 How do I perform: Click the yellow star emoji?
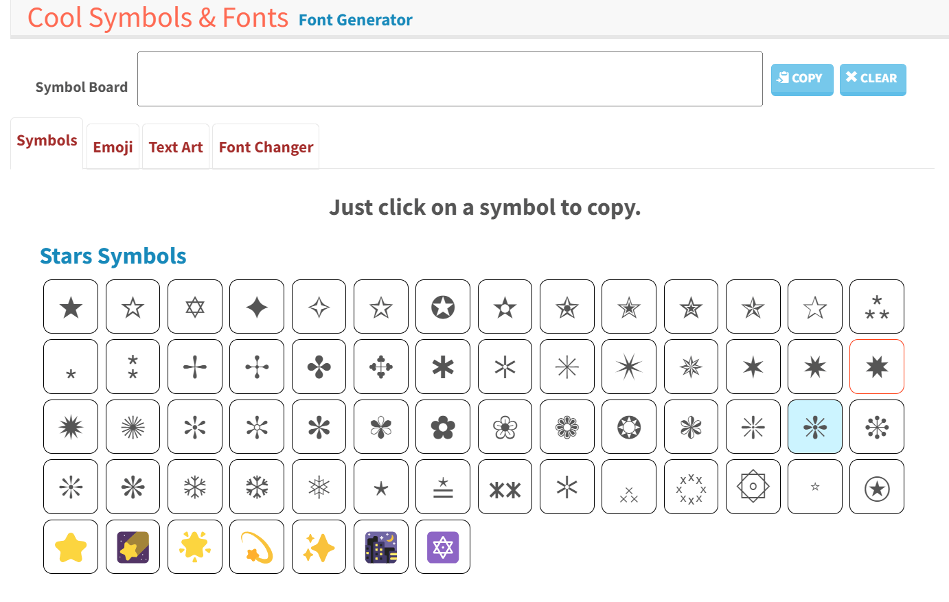pos(71,546)
